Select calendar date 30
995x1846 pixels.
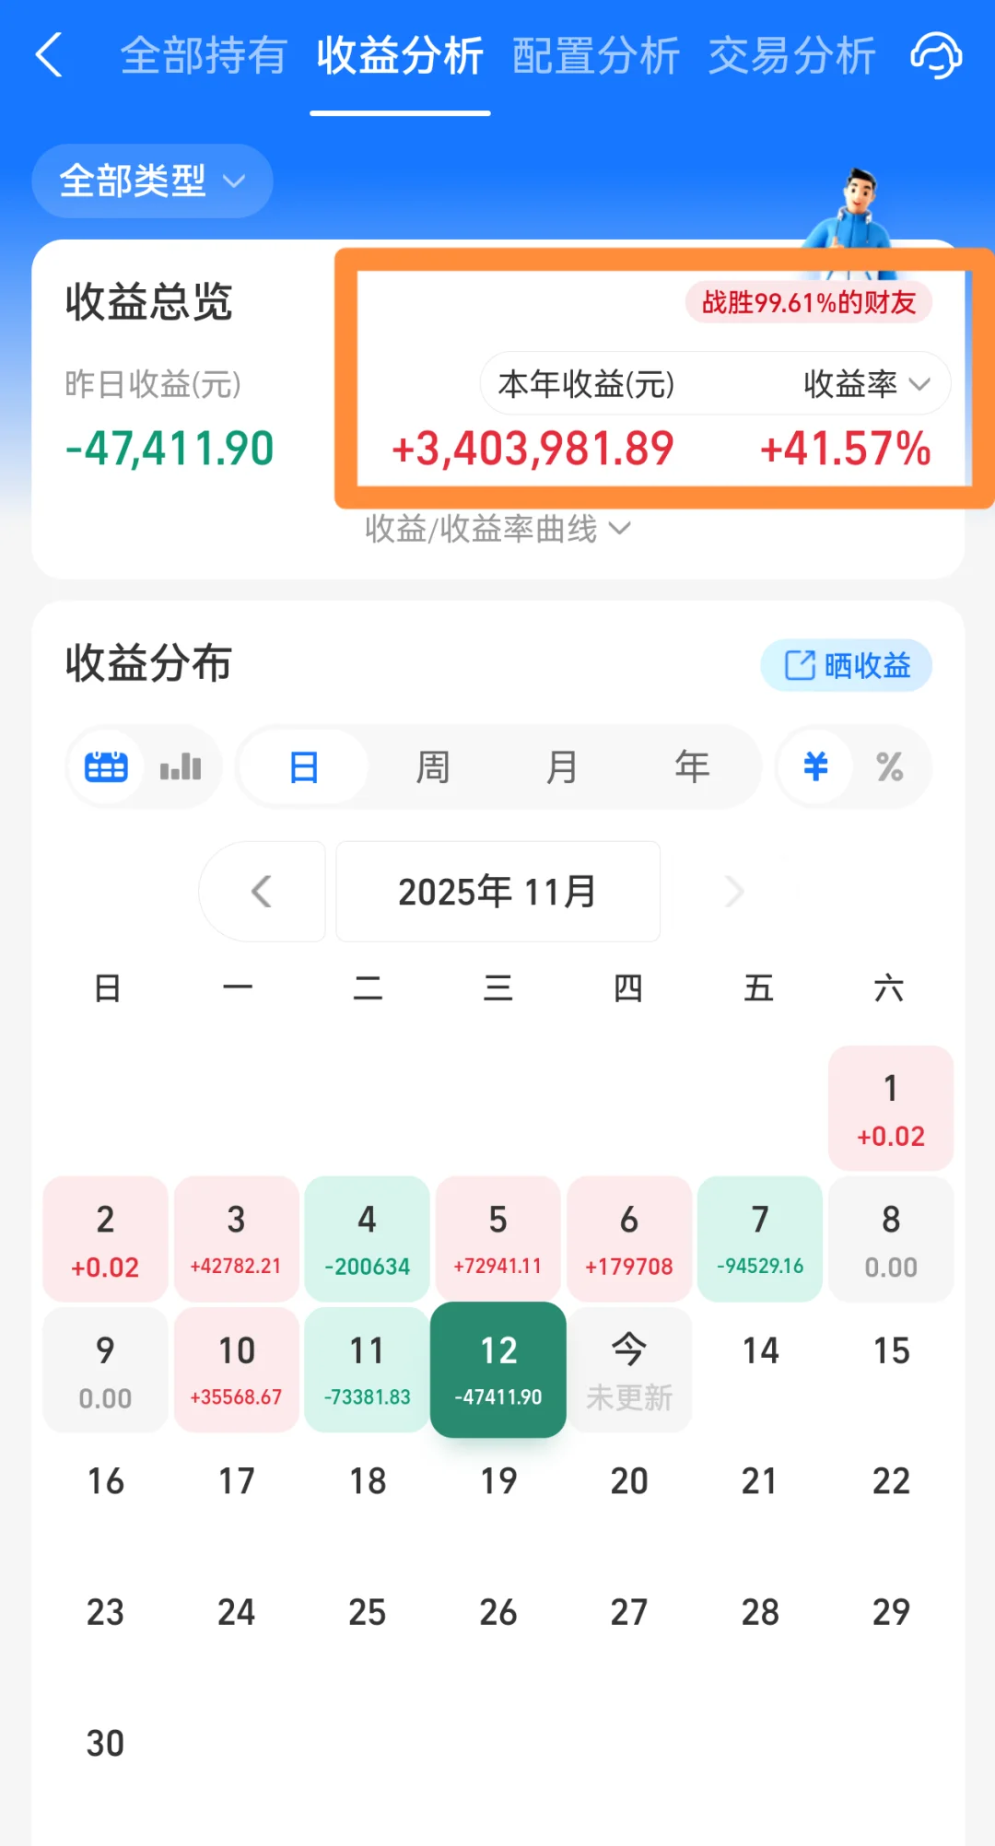click(105, 1744)
